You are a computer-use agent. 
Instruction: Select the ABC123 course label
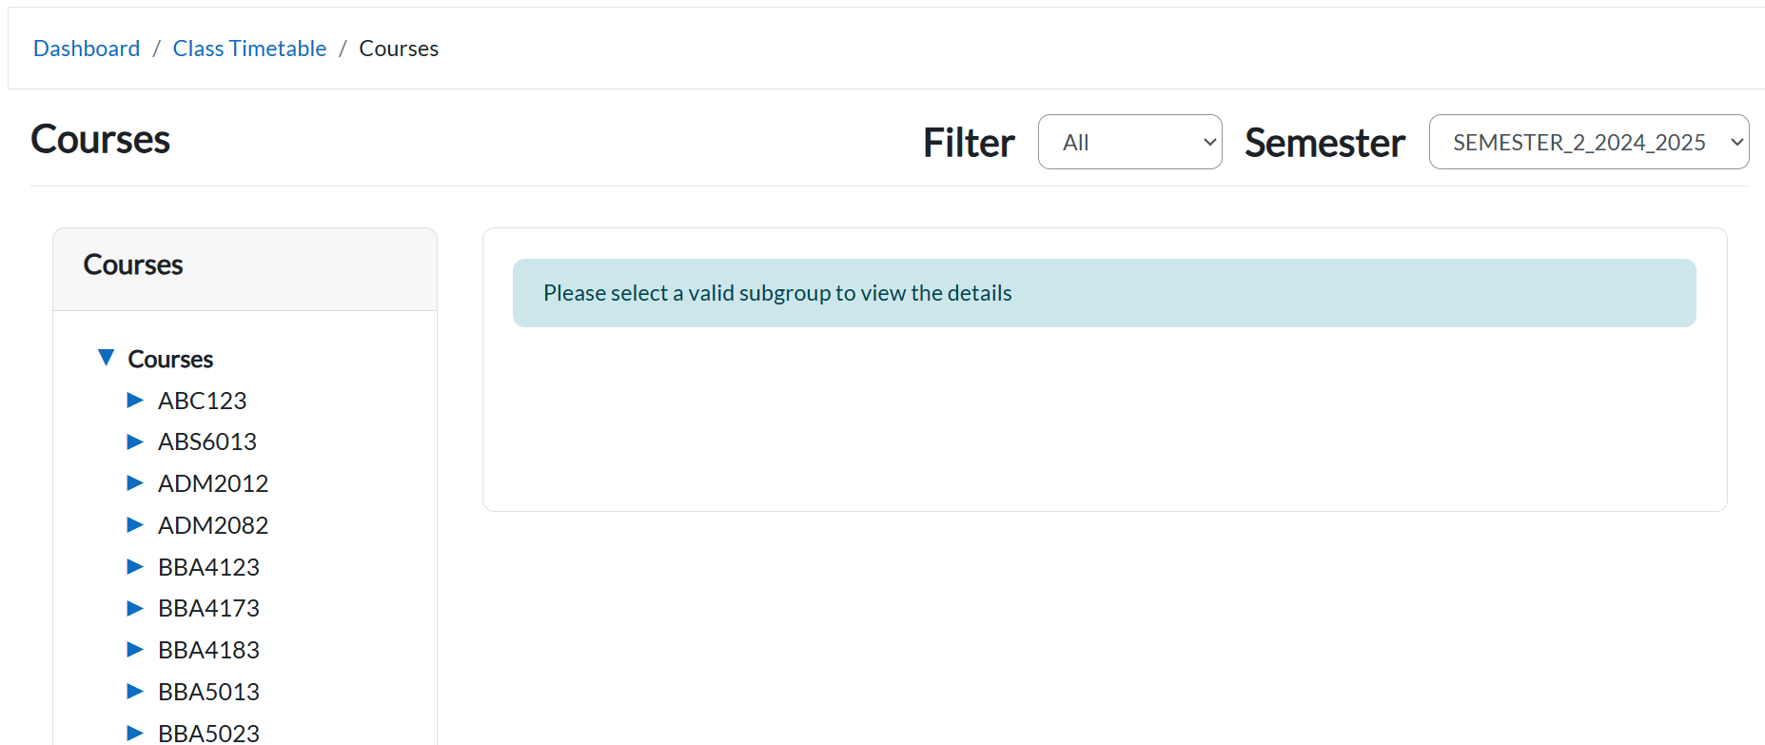(203, 401)
